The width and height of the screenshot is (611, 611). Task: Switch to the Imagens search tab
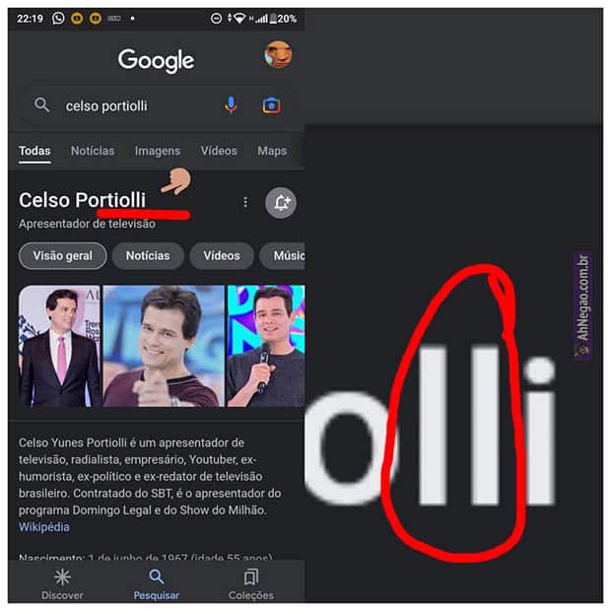click(x=158, y=151)
